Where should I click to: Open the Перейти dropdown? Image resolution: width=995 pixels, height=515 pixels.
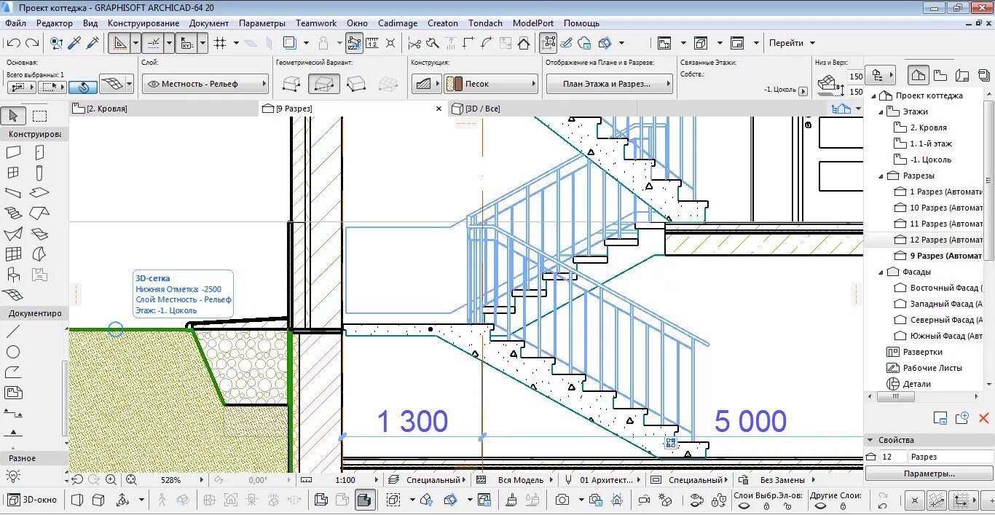coord(792,43)
